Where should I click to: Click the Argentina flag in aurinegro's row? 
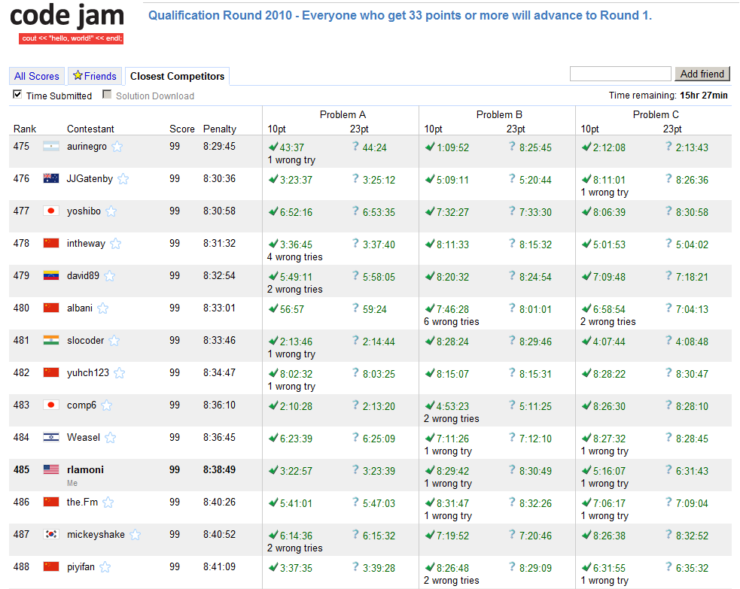tap(51, 147)
